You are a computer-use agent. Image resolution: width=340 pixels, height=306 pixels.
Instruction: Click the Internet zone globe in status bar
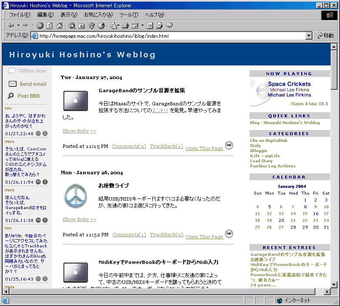click(x=280, y=300)
